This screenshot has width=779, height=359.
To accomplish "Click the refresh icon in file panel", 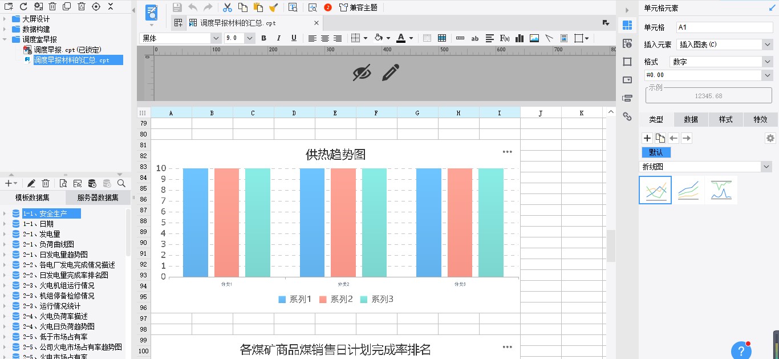I will click(x=23, y=6).
